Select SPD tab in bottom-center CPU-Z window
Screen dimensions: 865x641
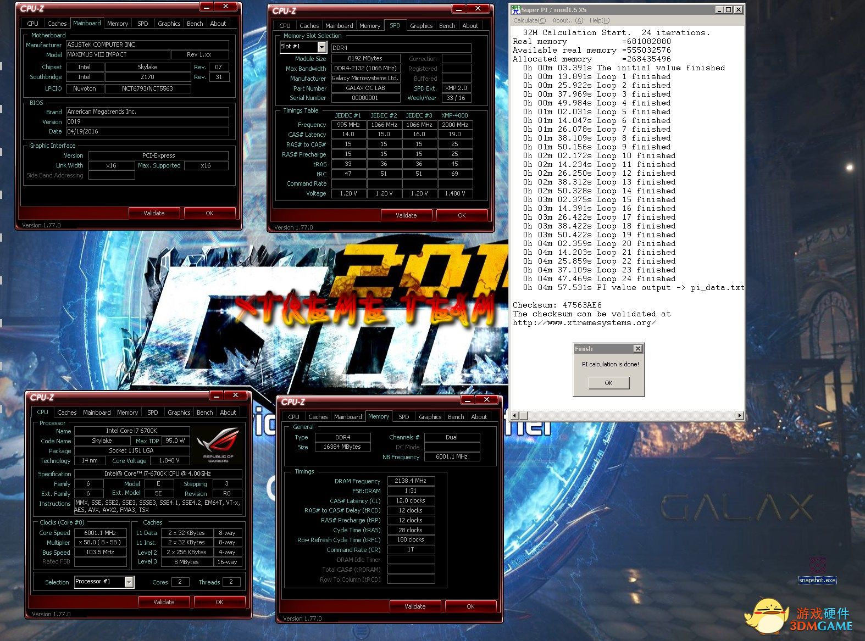tap(404, 417)
